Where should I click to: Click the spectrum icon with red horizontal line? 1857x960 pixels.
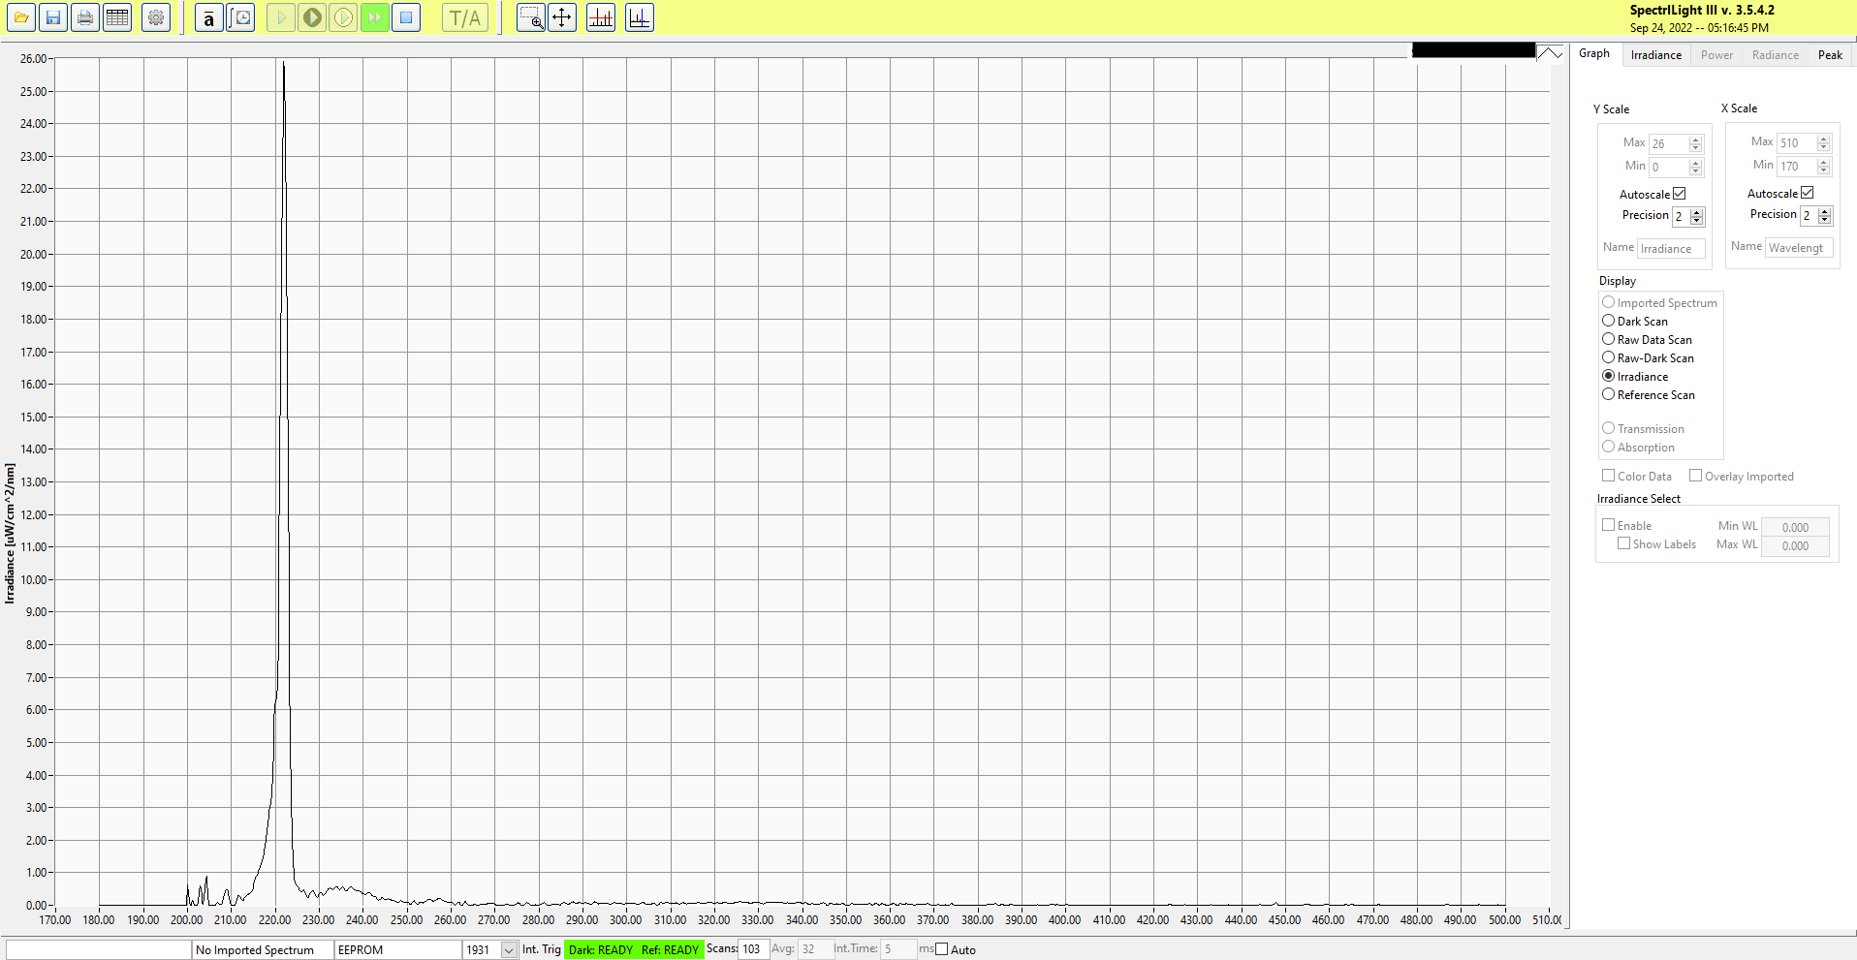[601, 17]
